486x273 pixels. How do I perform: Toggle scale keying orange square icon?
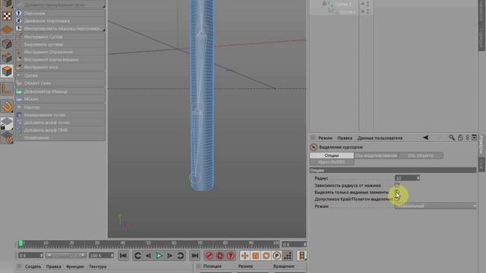coord(255,256)
